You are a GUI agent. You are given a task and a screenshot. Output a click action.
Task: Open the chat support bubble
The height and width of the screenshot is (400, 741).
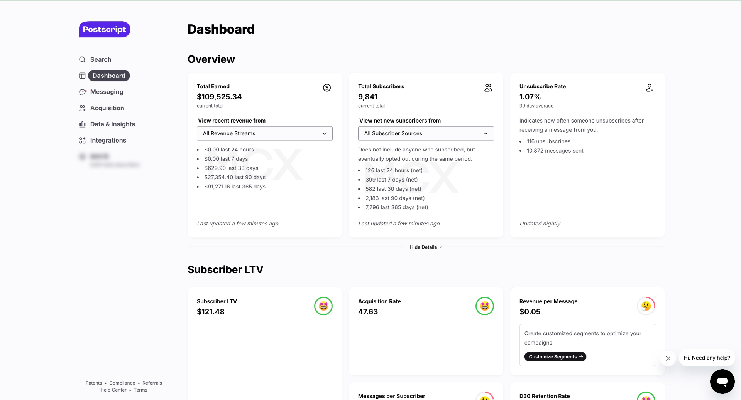[x=722, y=382]
